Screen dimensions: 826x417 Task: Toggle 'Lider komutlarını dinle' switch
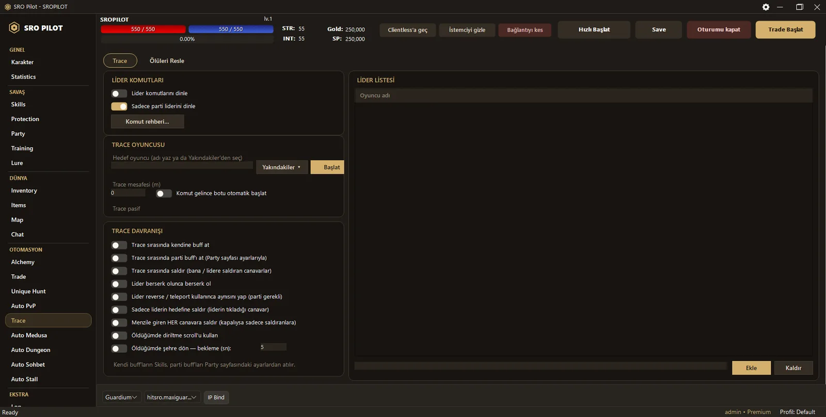119,94
